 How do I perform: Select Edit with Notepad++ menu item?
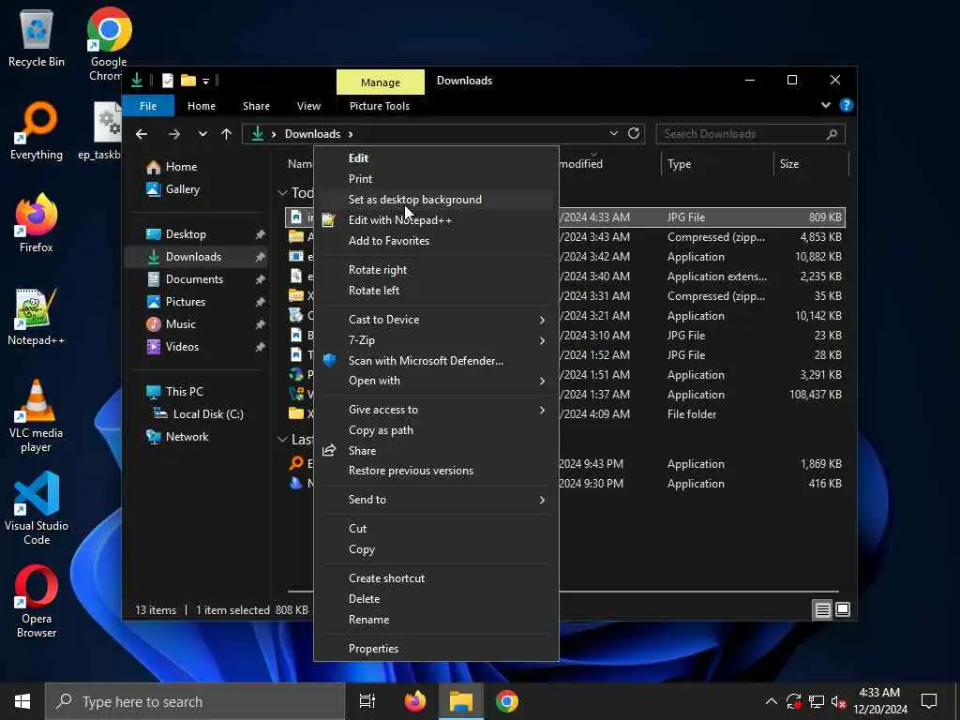pos(436,220)
